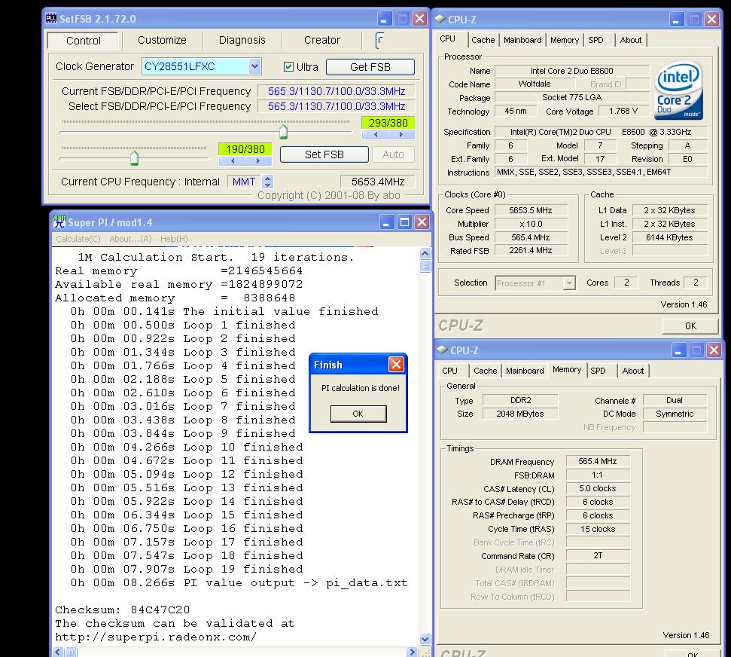Click OK in the Finish dialog
The height and width of the screenshot is (657, 731).
click(x=358, y=414)
